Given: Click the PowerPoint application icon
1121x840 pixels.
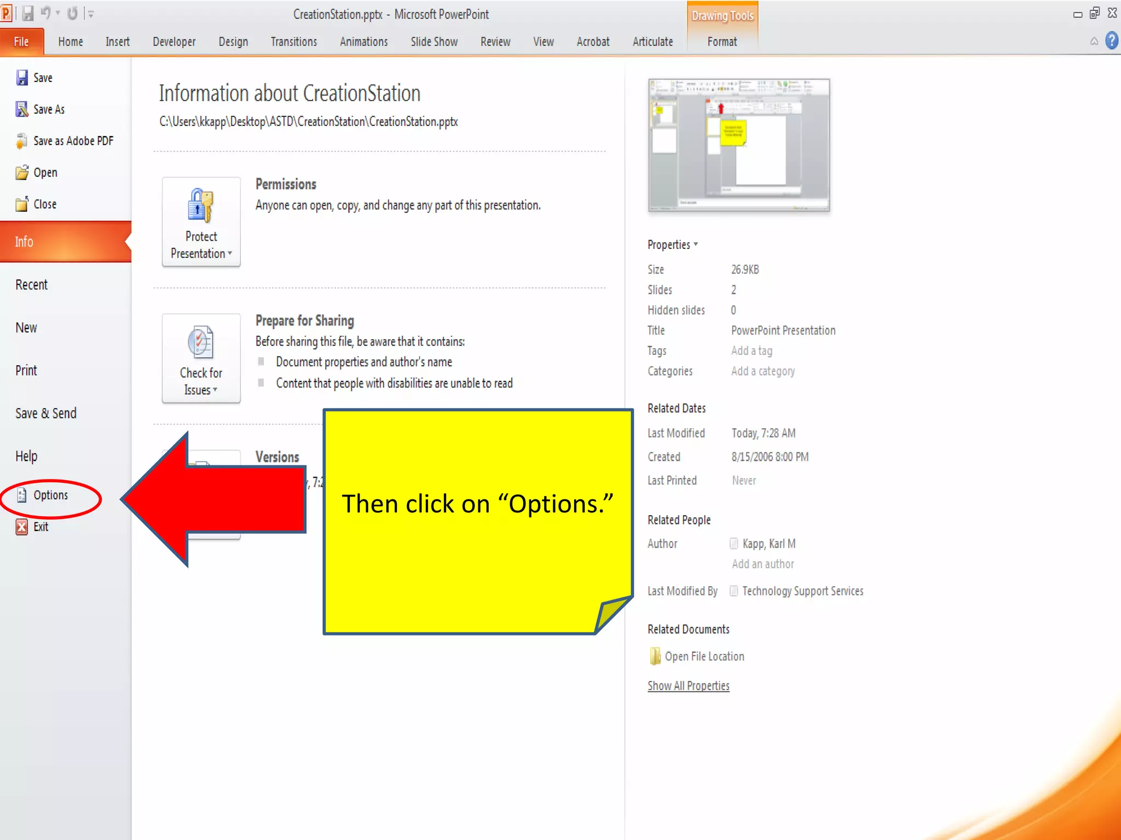Looking at the screenshot, I should click(6, 13).
